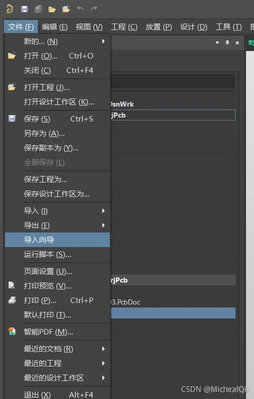Choose 另存为 (A)... entry
This screenshot has height=399, width=254.
pyautogui.click(x=57, y=133)
